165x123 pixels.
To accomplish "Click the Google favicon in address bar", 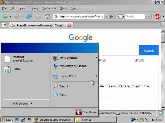I will click(x=56, y=16).
